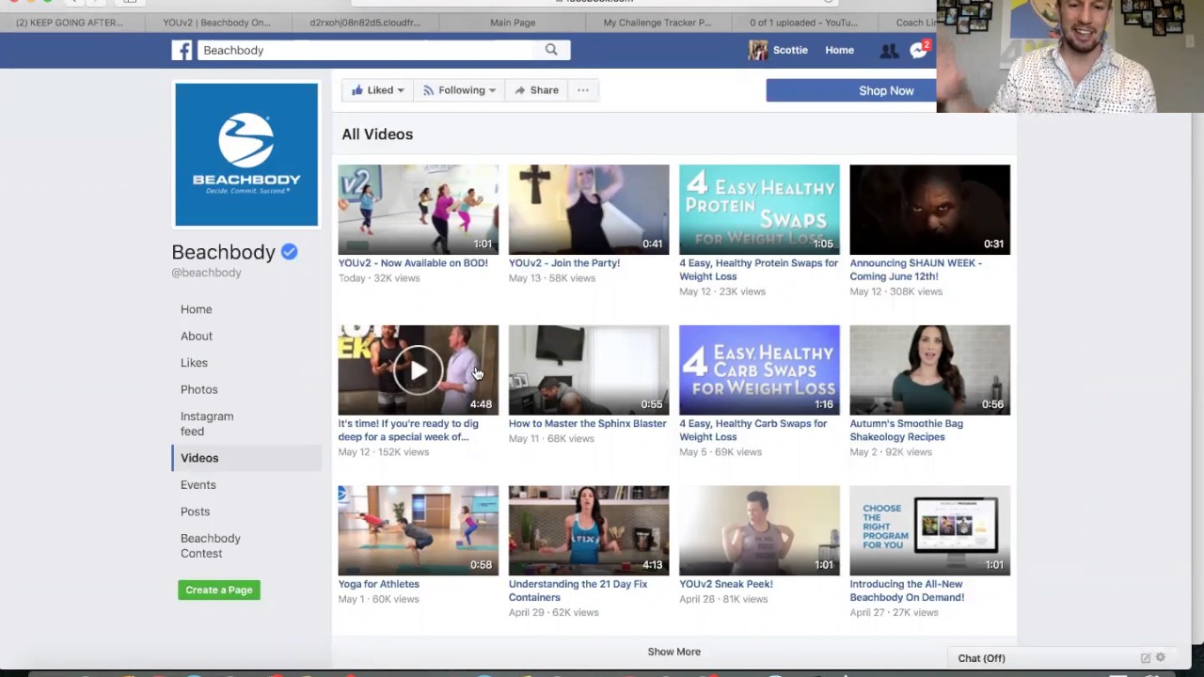Click 'Yoga for Athletes' title link
The height and width of the screenshot is (677, 1204).
tap(379, 584)
